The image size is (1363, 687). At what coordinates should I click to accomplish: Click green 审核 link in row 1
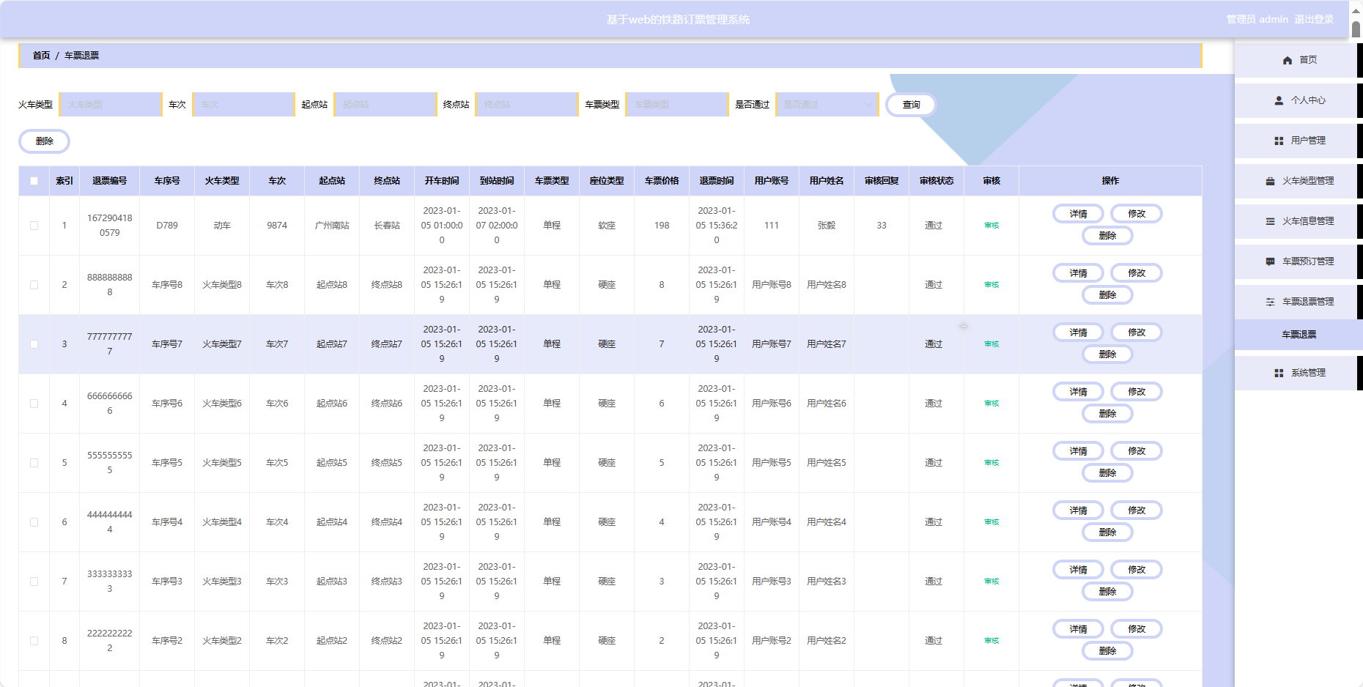click(x=991, y=226)
